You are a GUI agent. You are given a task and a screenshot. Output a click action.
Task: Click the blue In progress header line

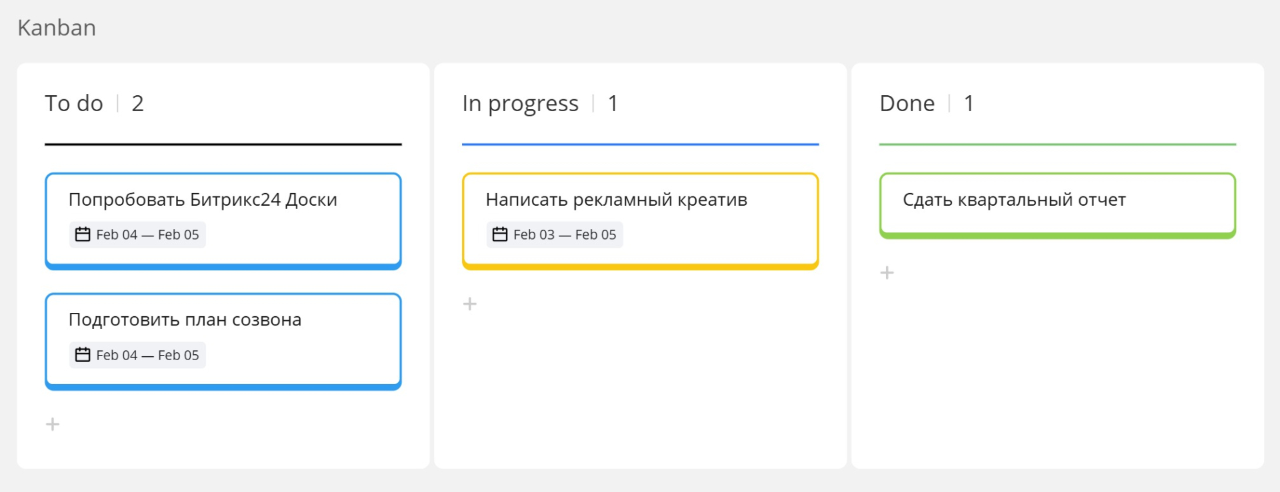click(x=641, y=144)
